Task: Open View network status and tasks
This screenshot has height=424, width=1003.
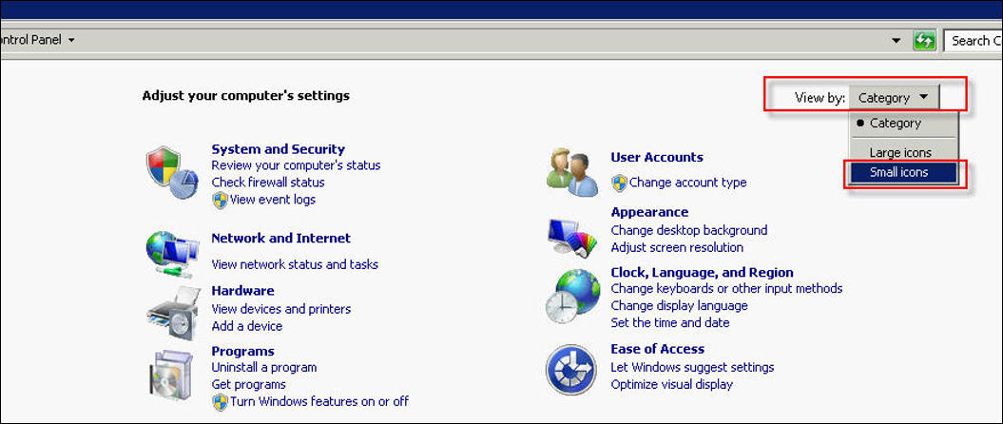Action: tap(295, 264)
